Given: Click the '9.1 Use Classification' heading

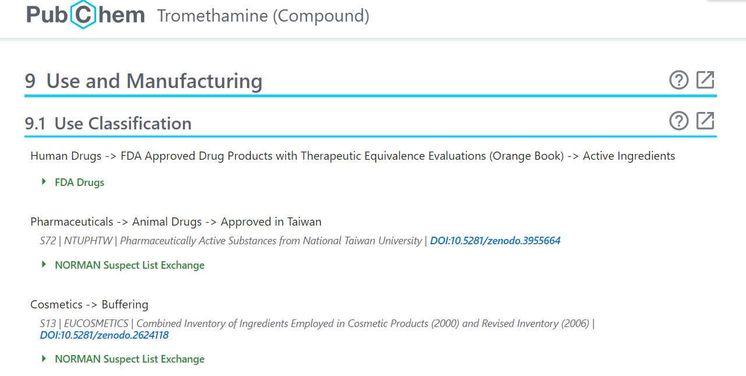Looking at the screenshot, I should (x=108, y=124).
